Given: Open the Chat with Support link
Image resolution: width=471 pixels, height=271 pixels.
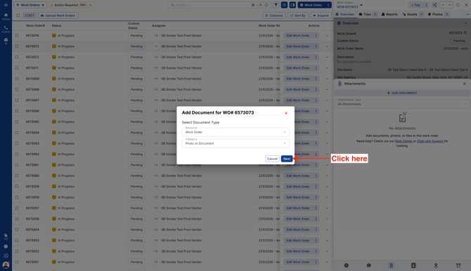Looking at the screenshot, I should point(430,141).
